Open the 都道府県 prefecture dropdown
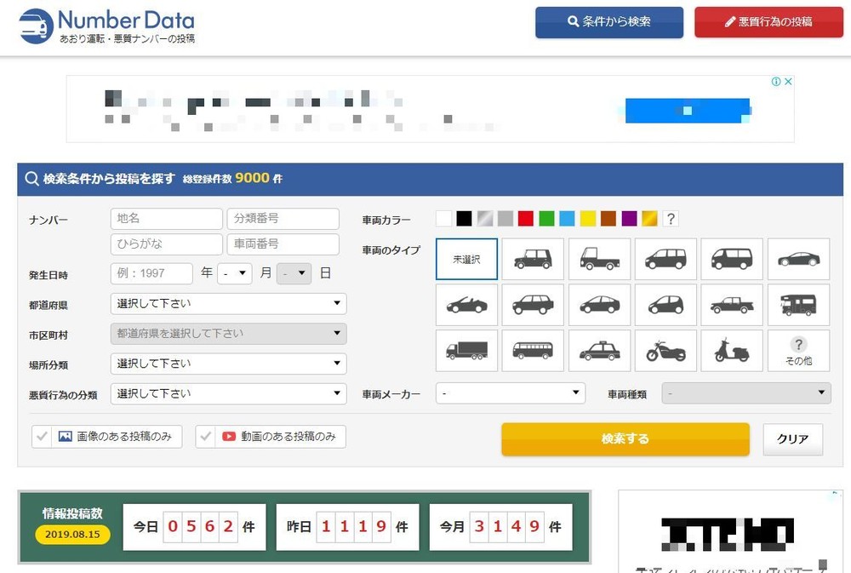 coord(228,303)
